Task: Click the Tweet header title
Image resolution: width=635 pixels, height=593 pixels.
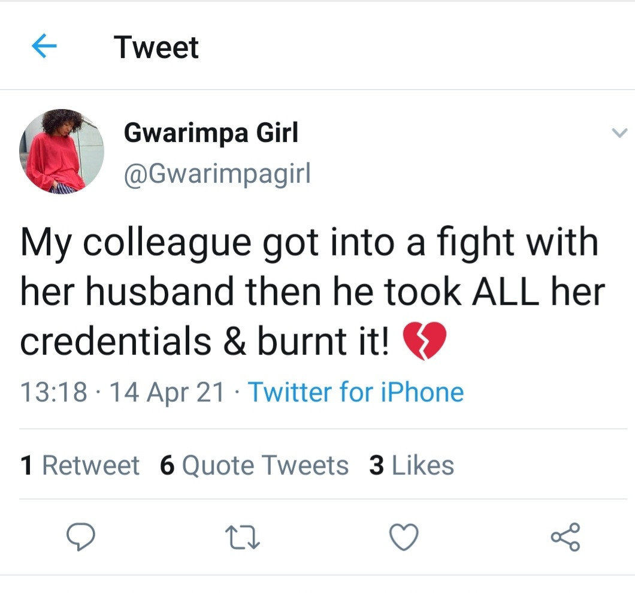Action: tap(156, 47)
